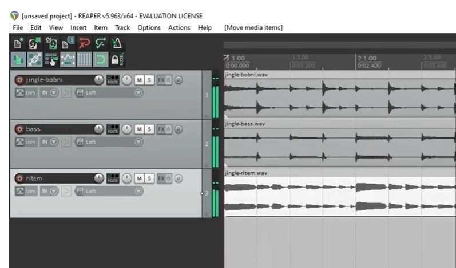Click the bass track name field

tap(60, 129)
